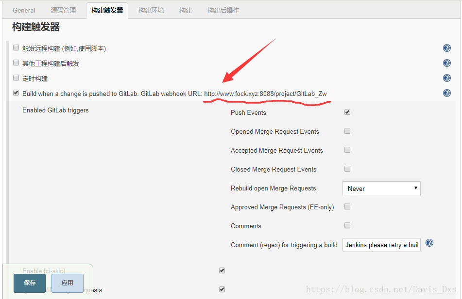Switch to General tab
This screenshot has width=462, height=299.
24,10
